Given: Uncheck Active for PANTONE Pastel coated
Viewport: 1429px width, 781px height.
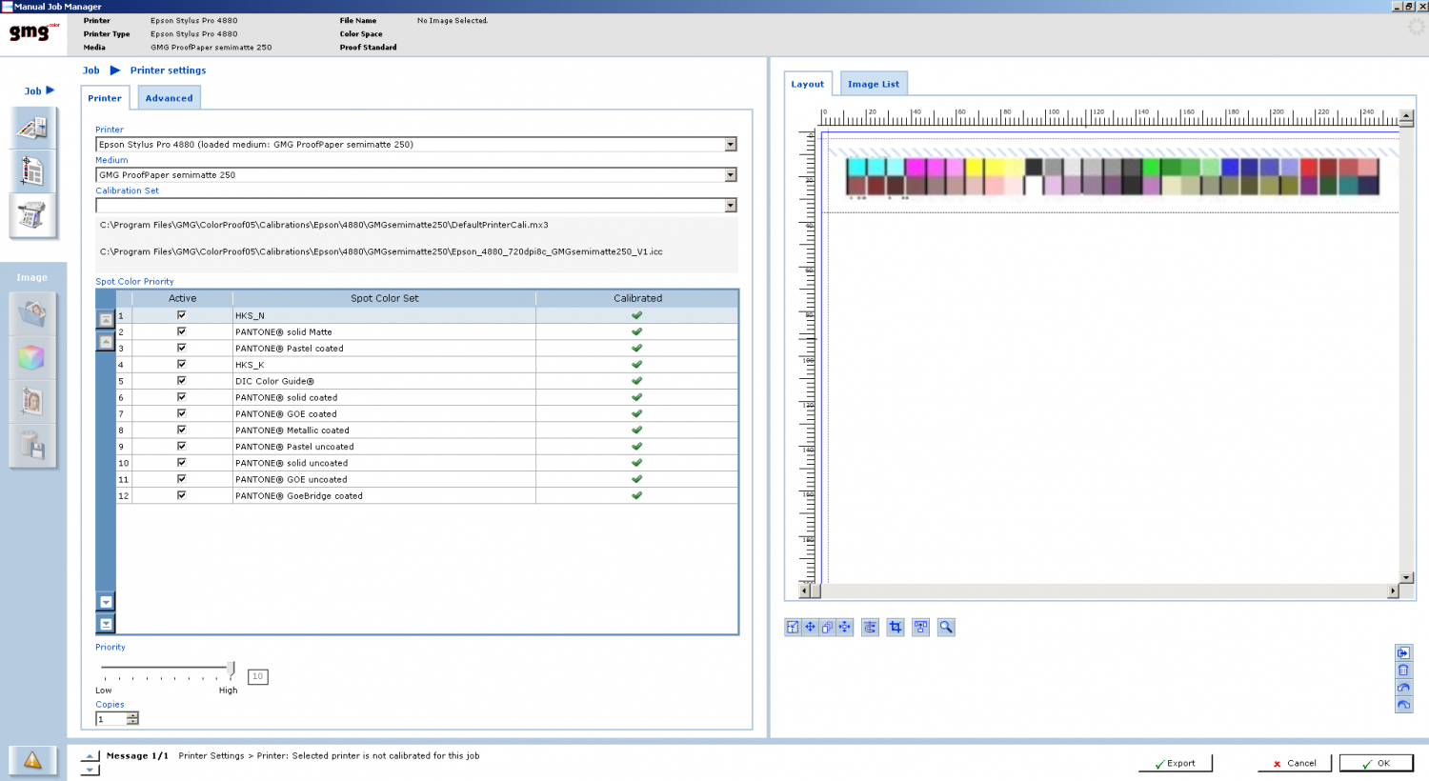Looking at the screenshot, I should (181, 348).
